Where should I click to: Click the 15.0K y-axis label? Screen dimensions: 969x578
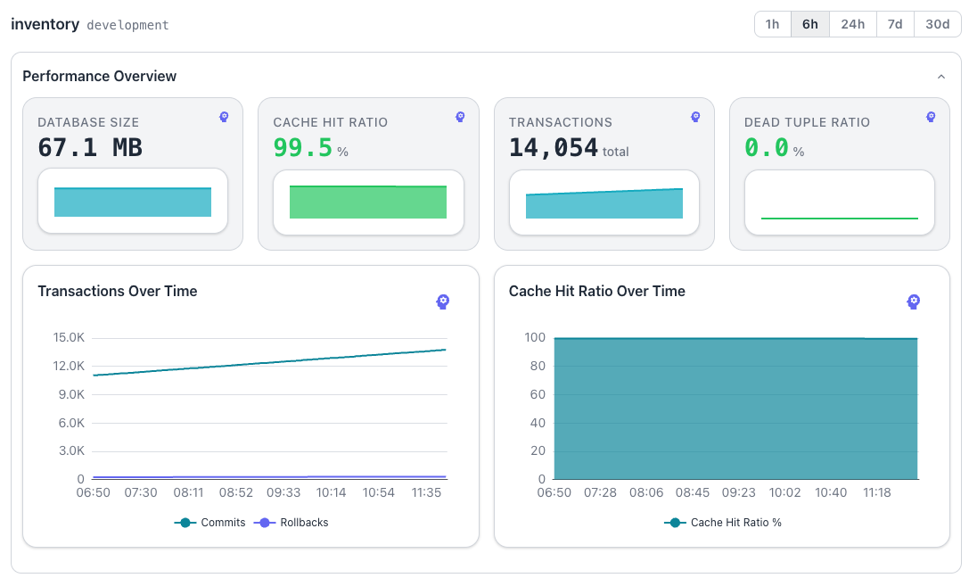[69, 337]
